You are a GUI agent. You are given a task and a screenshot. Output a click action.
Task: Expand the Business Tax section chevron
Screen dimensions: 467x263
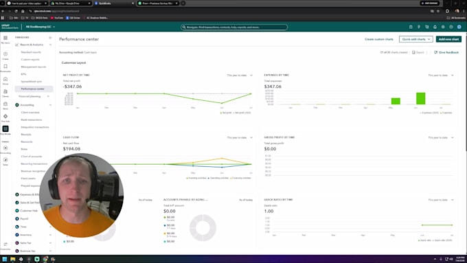(50, 251)
